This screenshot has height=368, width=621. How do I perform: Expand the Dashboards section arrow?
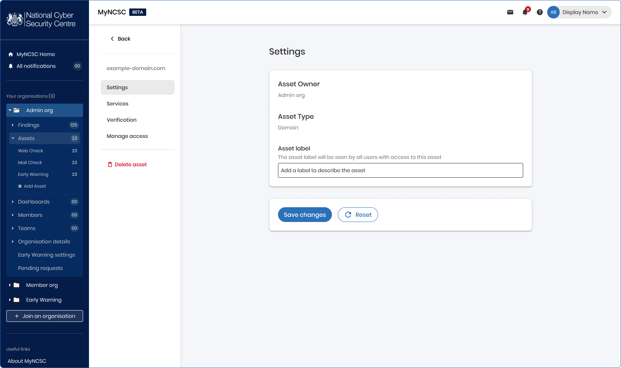13,202
